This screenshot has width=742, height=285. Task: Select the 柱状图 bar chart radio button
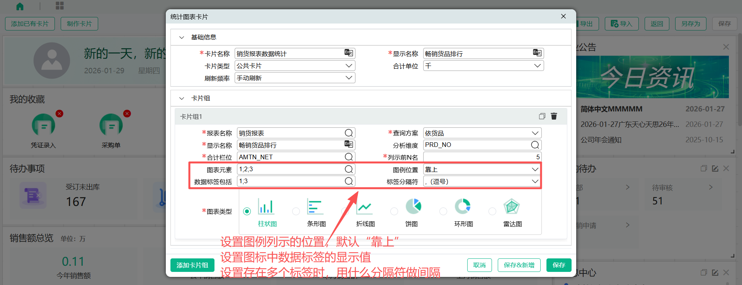pos(247,211)
